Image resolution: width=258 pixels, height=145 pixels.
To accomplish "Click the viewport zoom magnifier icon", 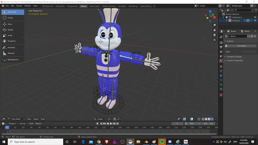I will tap(214, 25).
